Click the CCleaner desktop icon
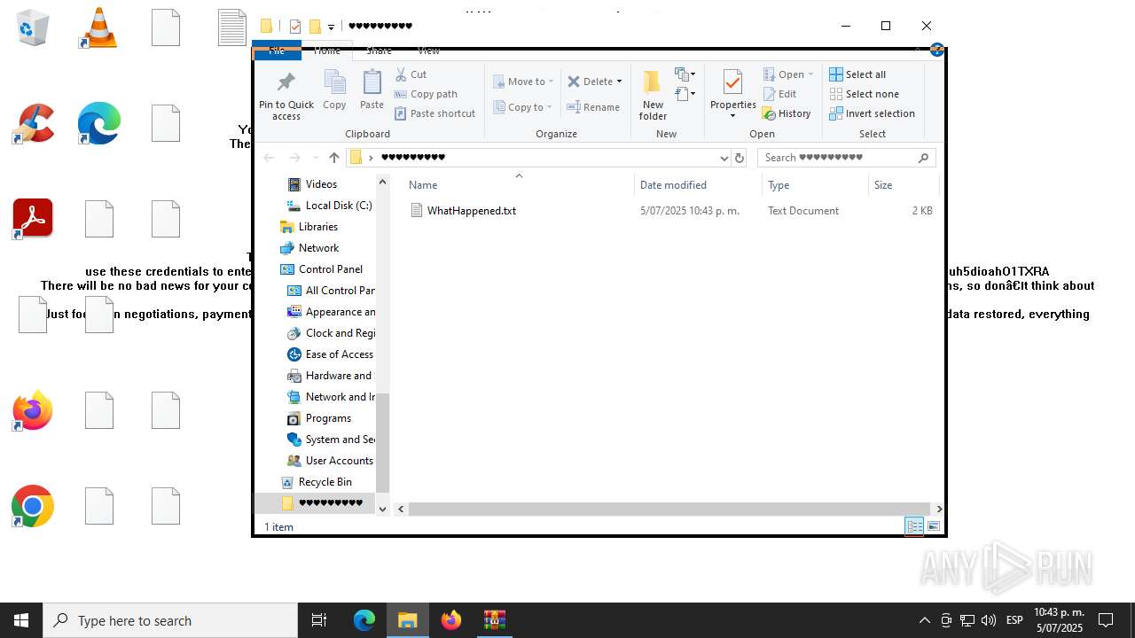Image resolution: width=1135 pixels, height=638 pixels. [x=33, y=123]
